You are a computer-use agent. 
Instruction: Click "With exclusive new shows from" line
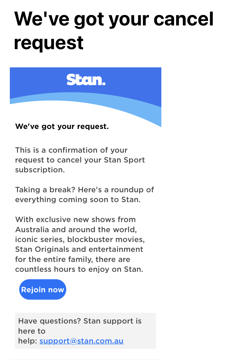(75, 219)
